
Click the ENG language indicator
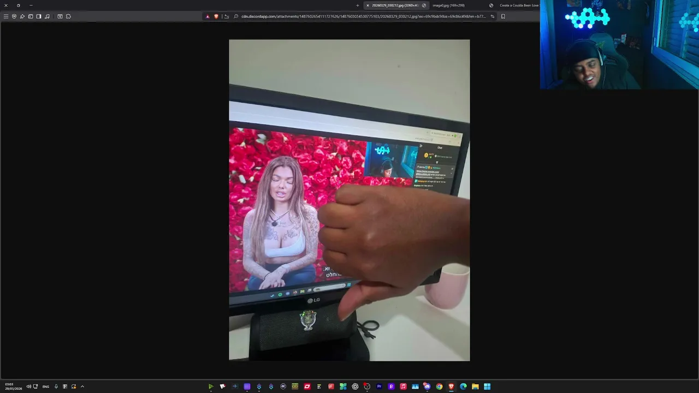click(46, 386)
